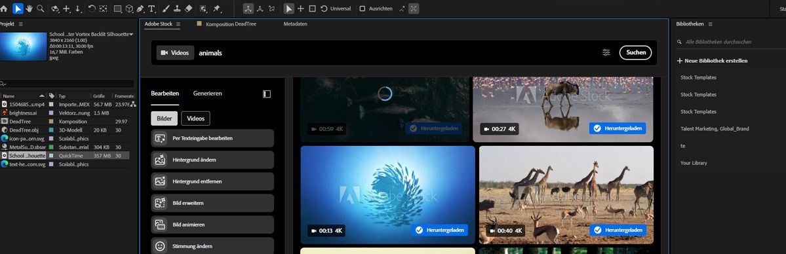This screenshot has width=786, height=254.
Task: Click Neue Bibliothek erstellen
Action: (713, 61)
